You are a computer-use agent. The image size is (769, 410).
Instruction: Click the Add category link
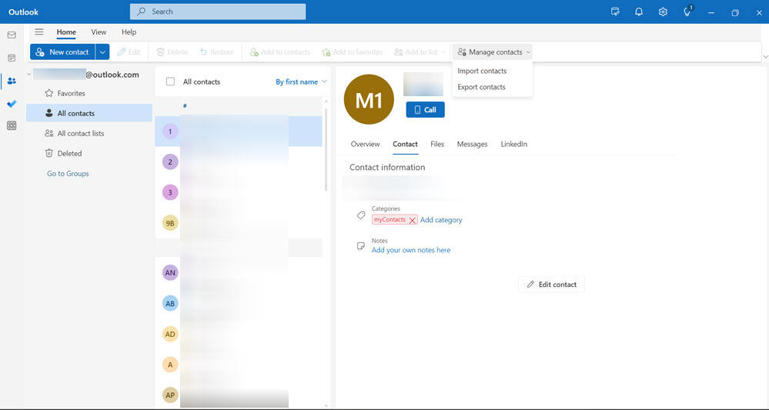pos(441,220)
